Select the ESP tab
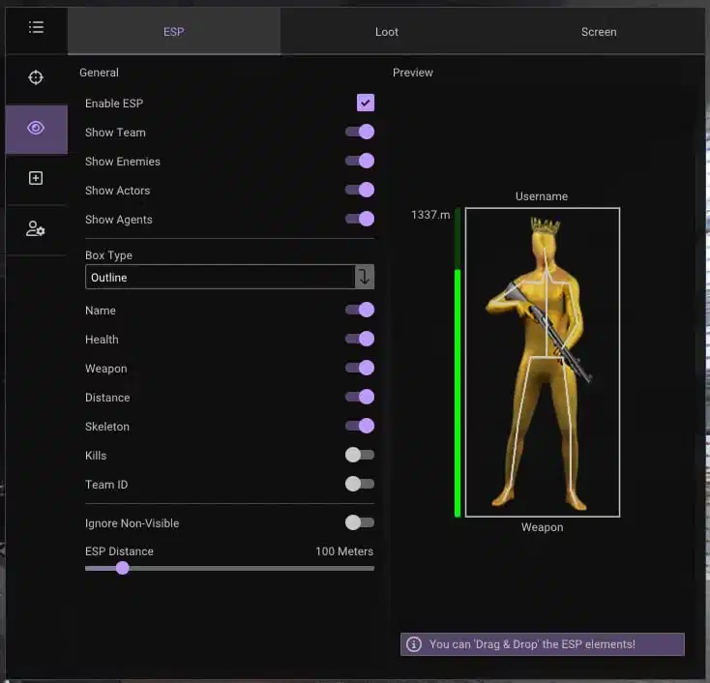 point(174,32)
